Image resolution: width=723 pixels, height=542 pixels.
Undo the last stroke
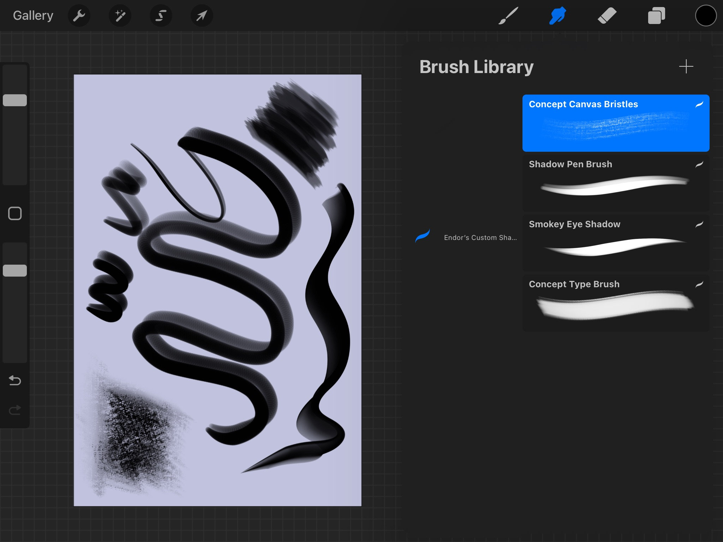pos(14,381)
